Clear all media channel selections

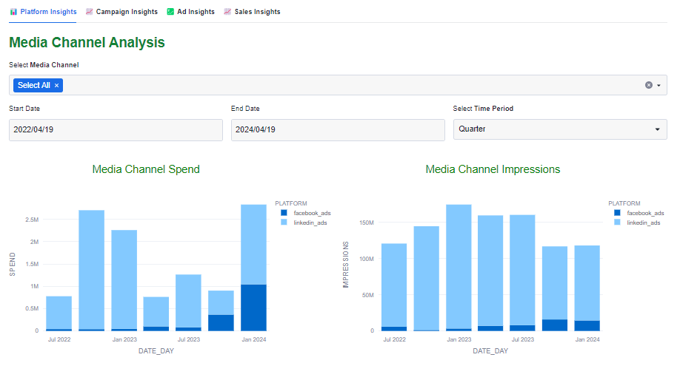tap(649, 85)
